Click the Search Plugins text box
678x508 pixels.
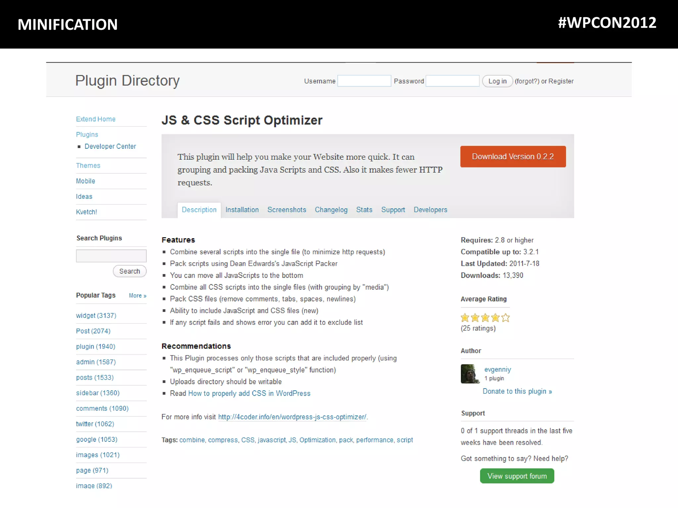(111, 256)
